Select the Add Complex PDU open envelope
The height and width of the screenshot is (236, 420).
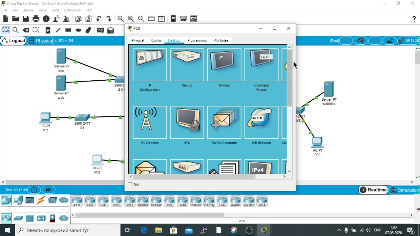[111, 30]
